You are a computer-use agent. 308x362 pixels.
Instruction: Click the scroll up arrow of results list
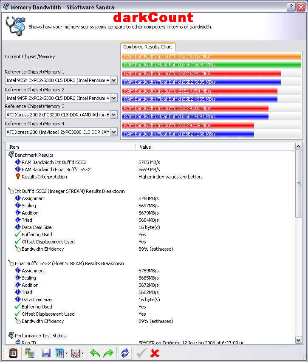[x=299, y=146]
